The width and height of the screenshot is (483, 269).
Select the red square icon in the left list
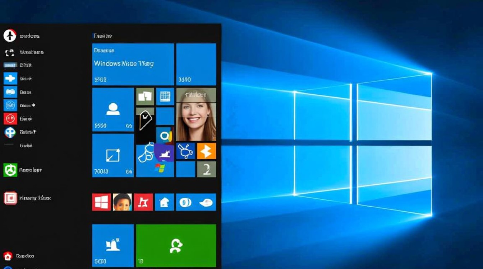(x=10, y=118)
